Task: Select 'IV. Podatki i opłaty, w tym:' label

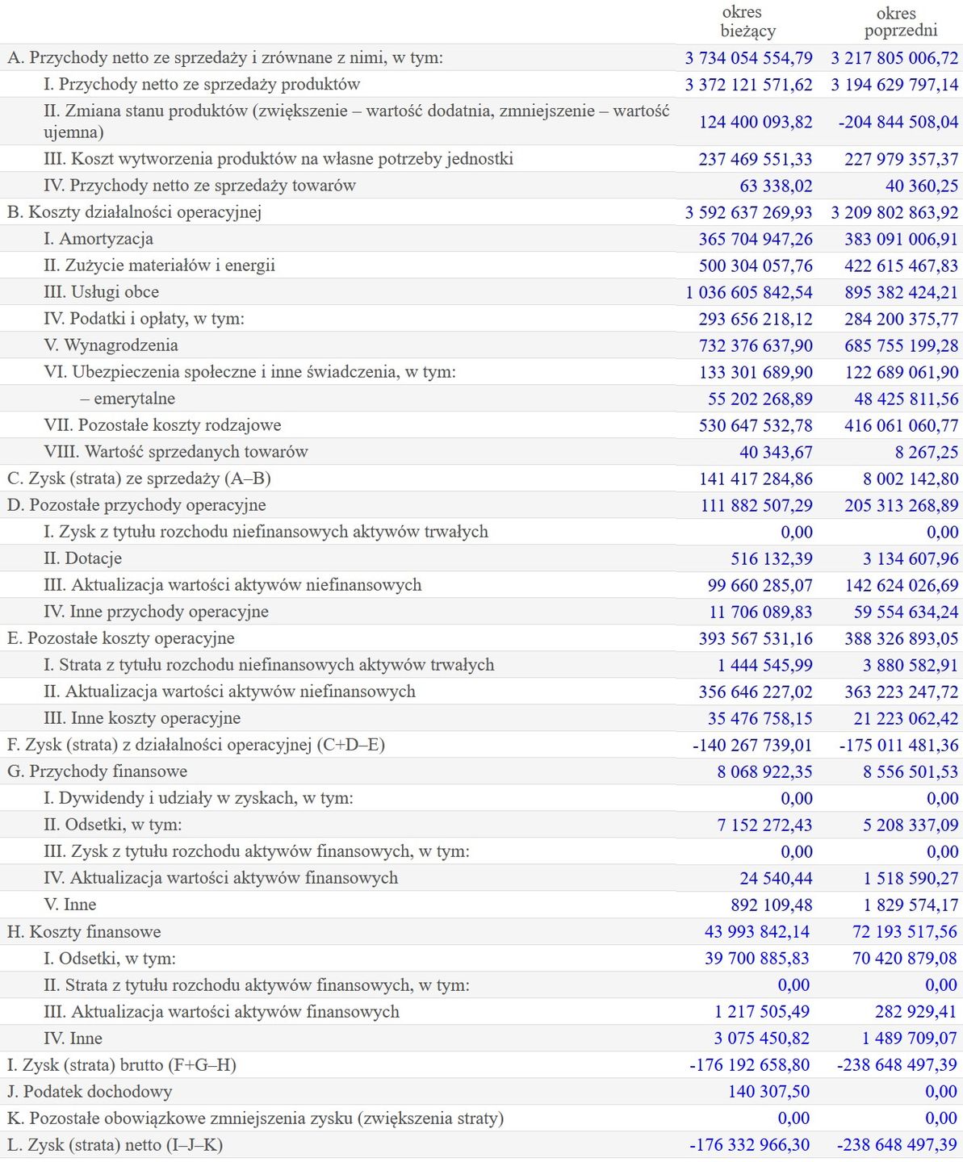Action: pyautogui.click(x=144, y=318)
